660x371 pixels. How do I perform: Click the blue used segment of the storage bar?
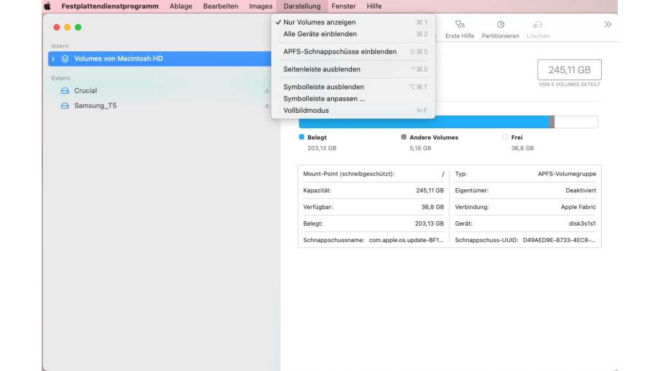(424, 122)
